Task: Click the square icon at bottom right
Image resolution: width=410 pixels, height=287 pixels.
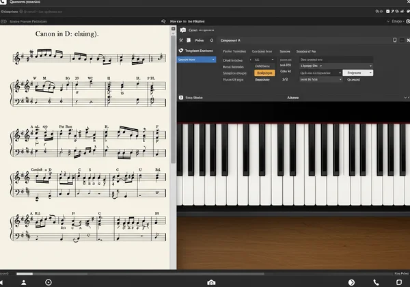Action: 398,282
